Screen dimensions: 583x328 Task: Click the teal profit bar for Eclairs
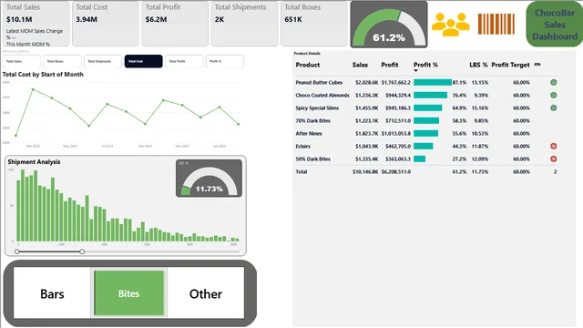423,146
